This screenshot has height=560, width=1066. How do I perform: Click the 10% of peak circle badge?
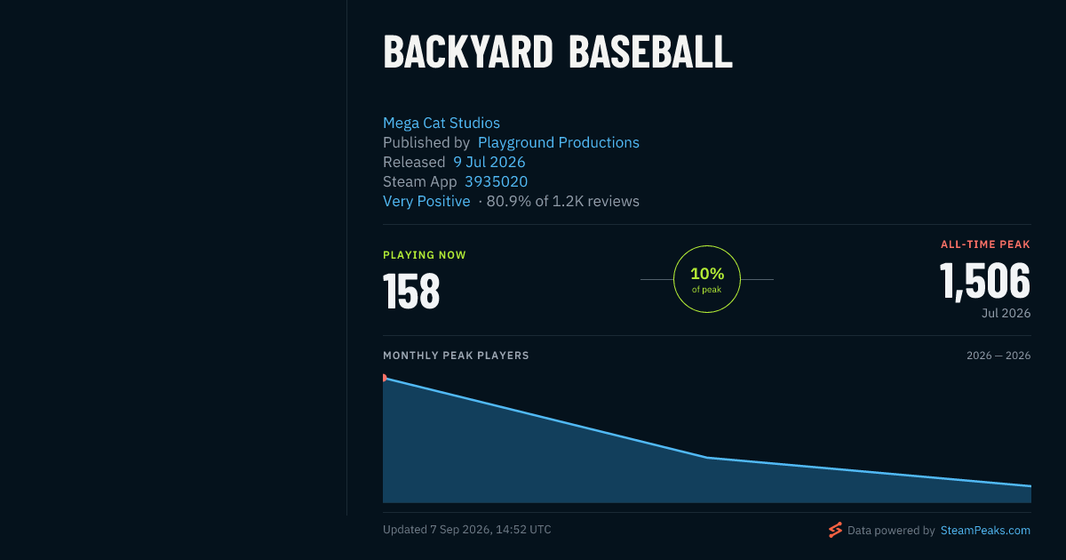coord(707,279)
